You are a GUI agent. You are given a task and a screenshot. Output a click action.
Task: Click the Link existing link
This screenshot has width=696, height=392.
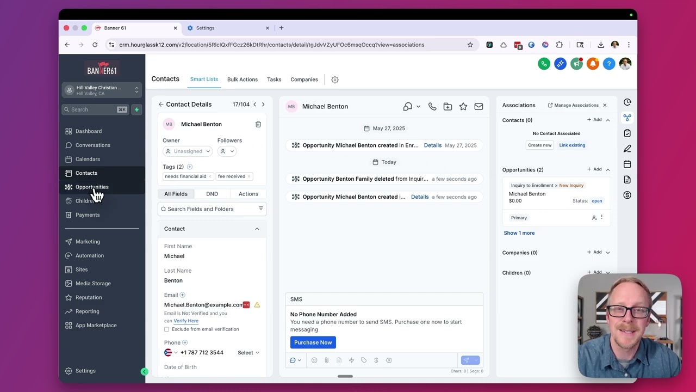point(572,145)
